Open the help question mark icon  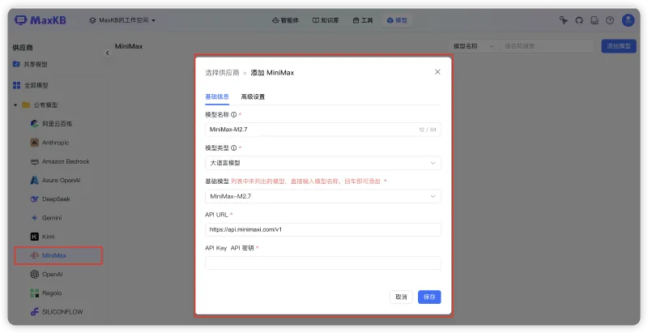tap(610, 20)
